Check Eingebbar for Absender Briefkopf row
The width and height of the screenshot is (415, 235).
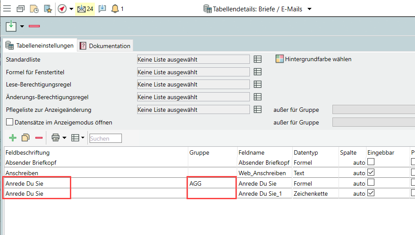[x=371, y=162]
